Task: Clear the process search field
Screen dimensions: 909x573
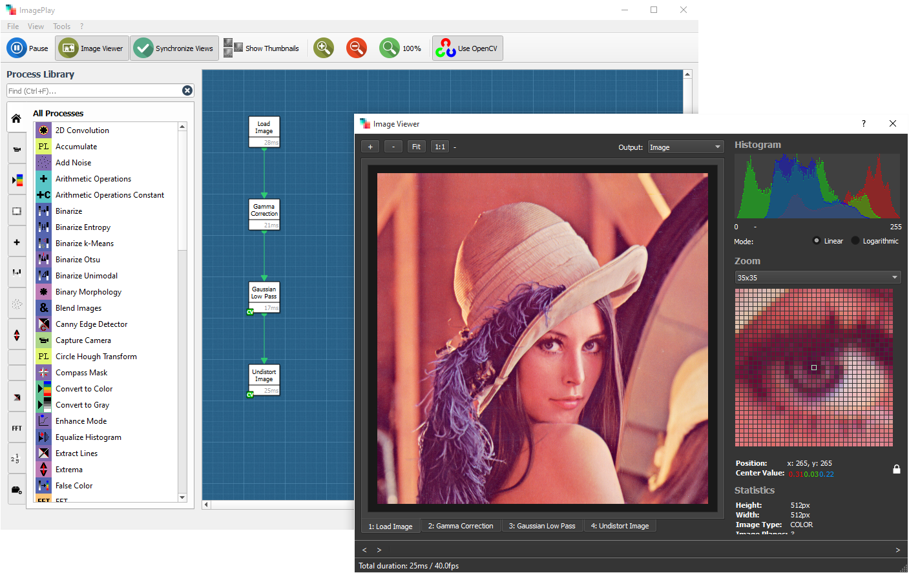Action: (x=187, y=91)
